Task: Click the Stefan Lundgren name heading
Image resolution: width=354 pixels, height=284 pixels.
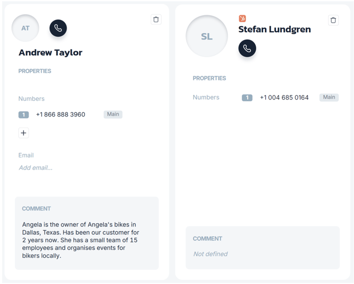Action: pyautogui.click(x=275, y=30)
